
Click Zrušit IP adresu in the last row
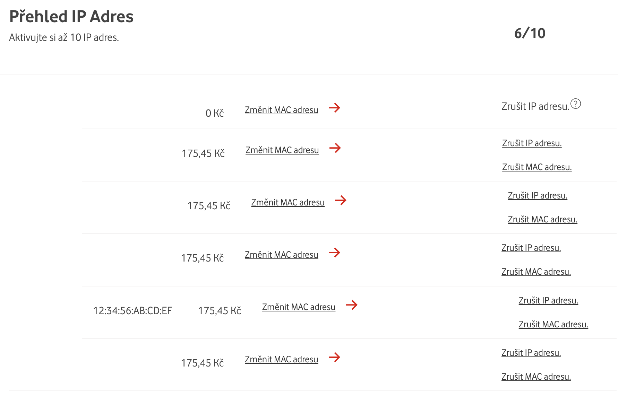pyautogui.click(x=531, y=353)
